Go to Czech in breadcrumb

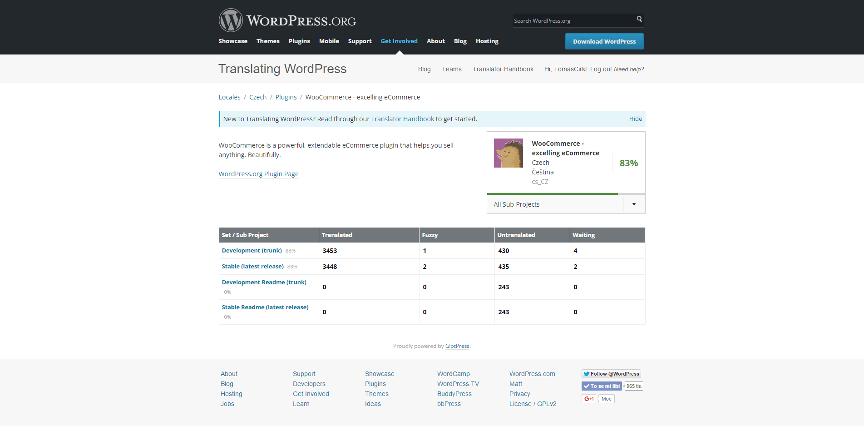click(x=258, y=97)
